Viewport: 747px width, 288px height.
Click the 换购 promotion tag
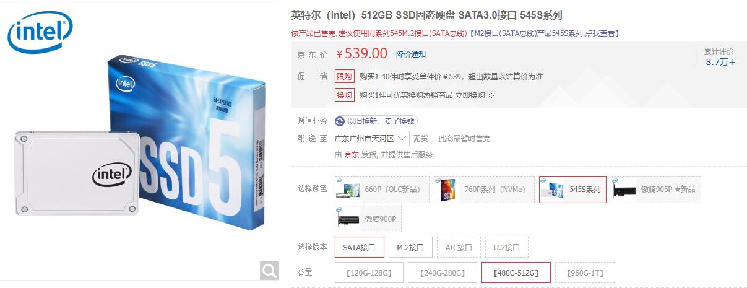(345, 95)
